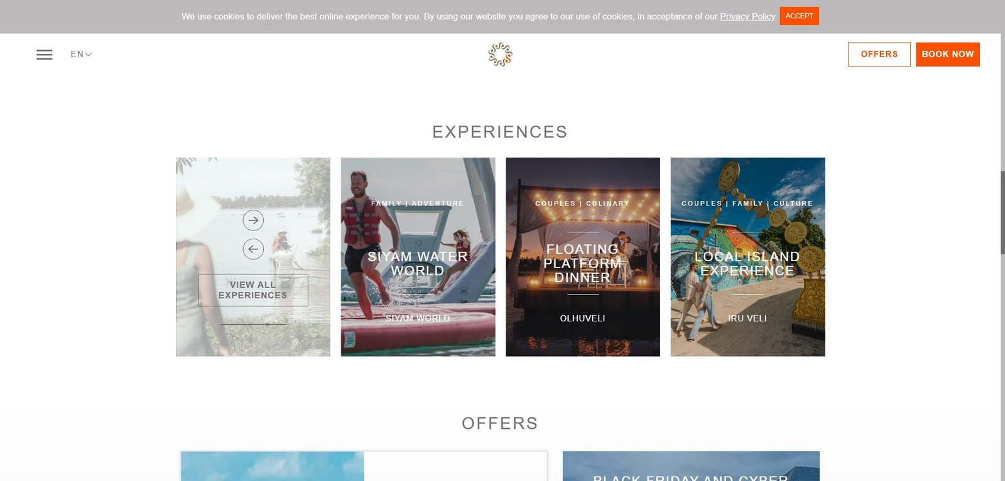Click the Iru Veli resort label

[x=747, y=318]
